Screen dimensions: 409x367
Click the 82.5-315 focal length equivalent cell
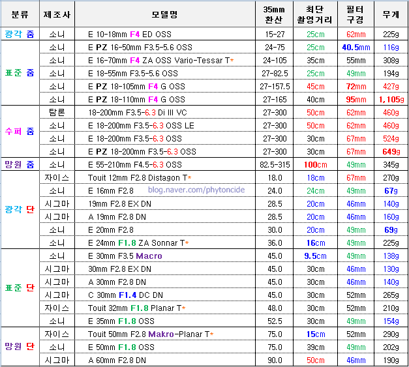click(x=273, y=164)
